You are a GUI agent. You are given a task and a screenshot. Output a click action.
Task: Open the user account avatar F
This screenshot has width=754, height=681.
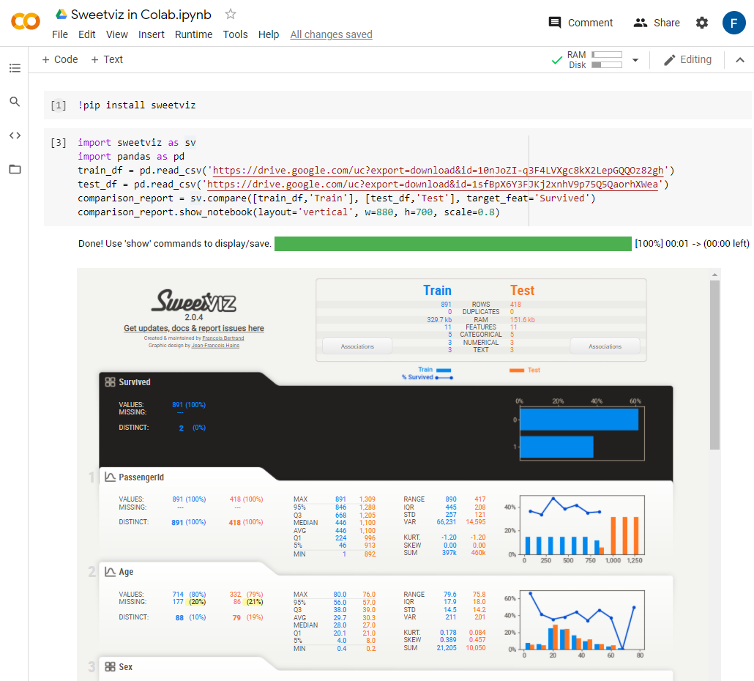pos(734,23)
